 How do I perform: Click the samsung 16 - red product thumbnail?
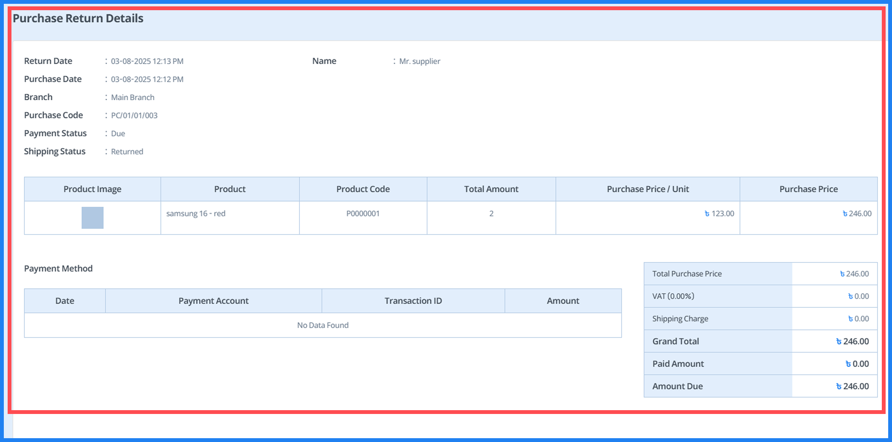pyautogui.click(x=92, y=218)
